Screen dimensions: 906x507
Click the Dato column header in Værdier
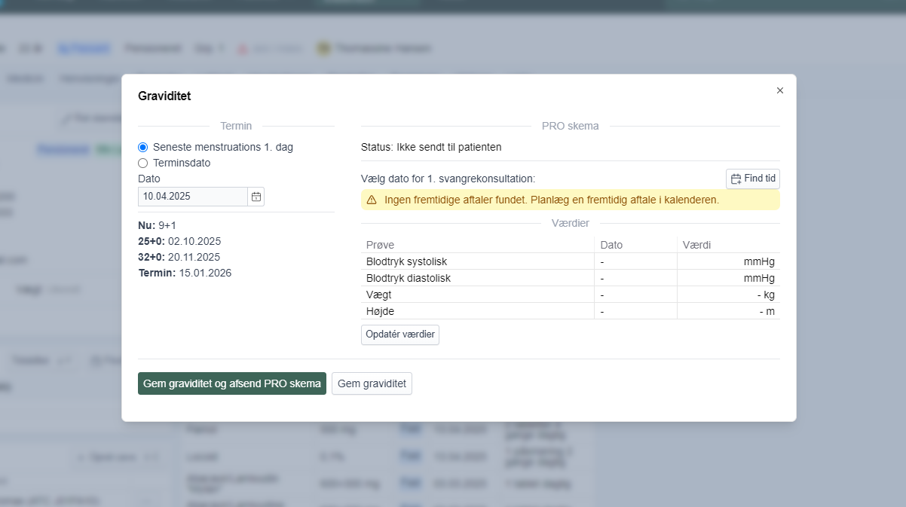[611, 245]
